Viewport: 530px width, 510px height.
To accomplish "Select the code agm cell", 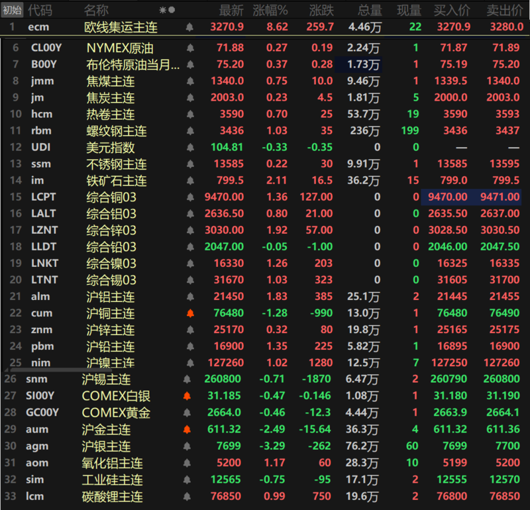I will 37,446.
